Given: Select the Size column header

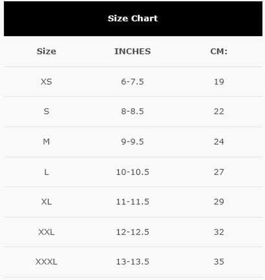Looking at the screenshot, I should click(47, 51).
